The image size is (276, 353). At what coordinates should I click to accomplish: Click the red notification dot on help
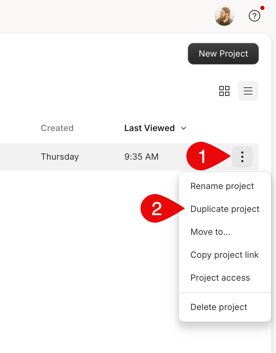click(262, 8)
